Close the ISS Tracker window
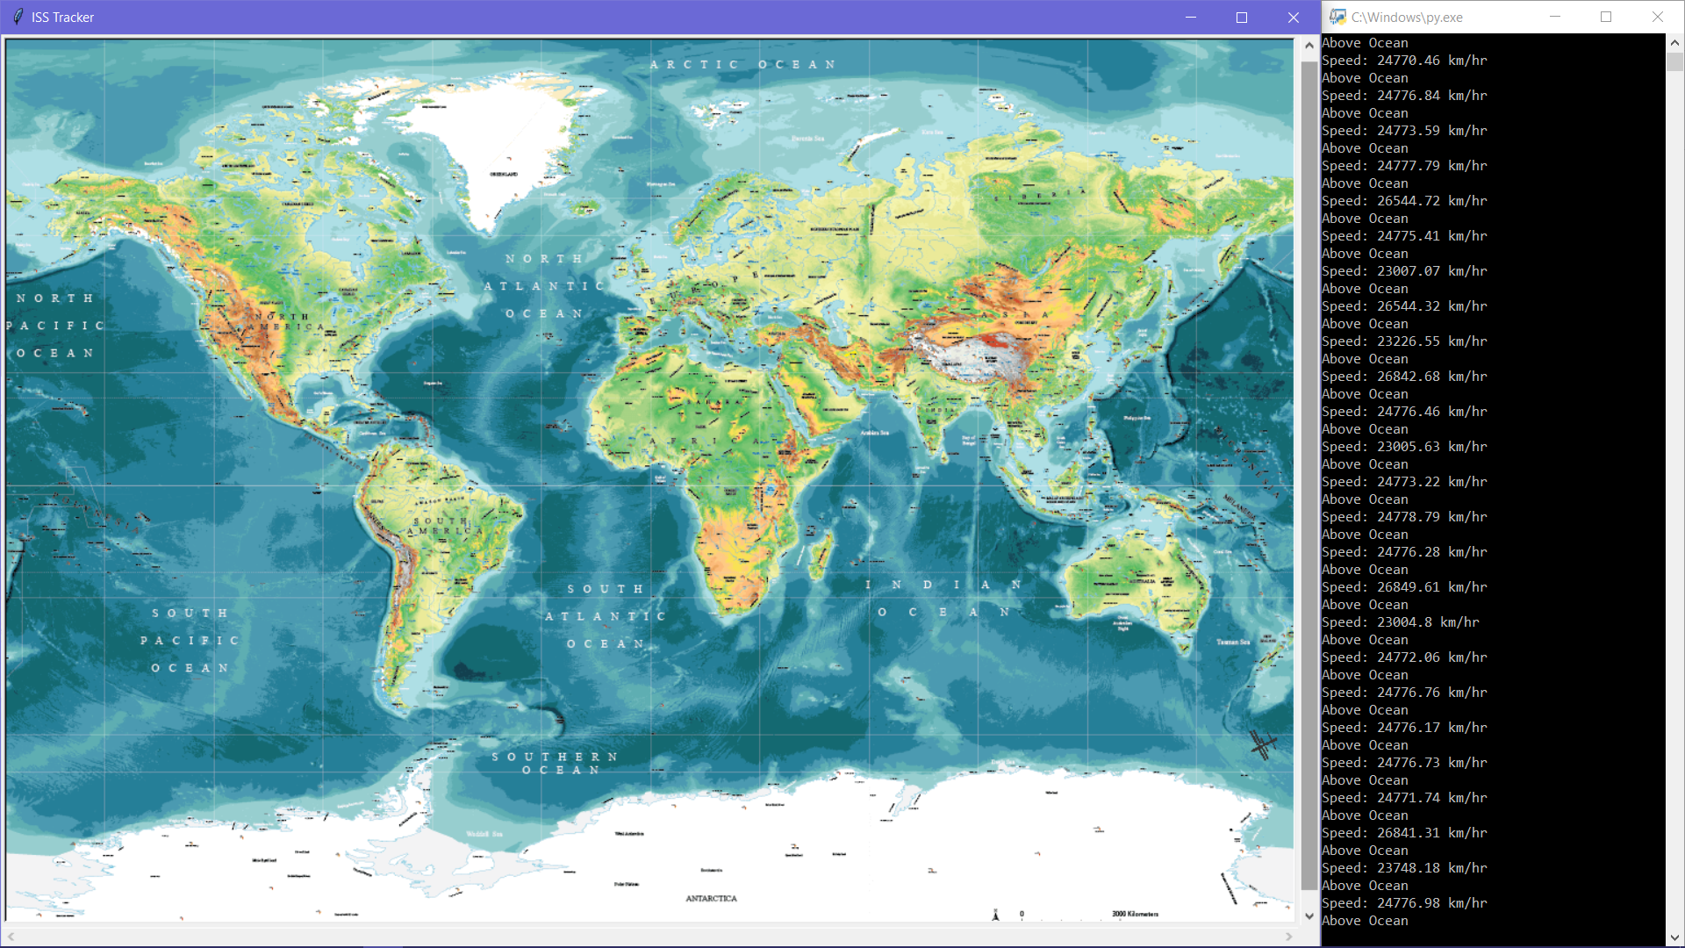The image size is (1685, 948). pos(1293,17)
